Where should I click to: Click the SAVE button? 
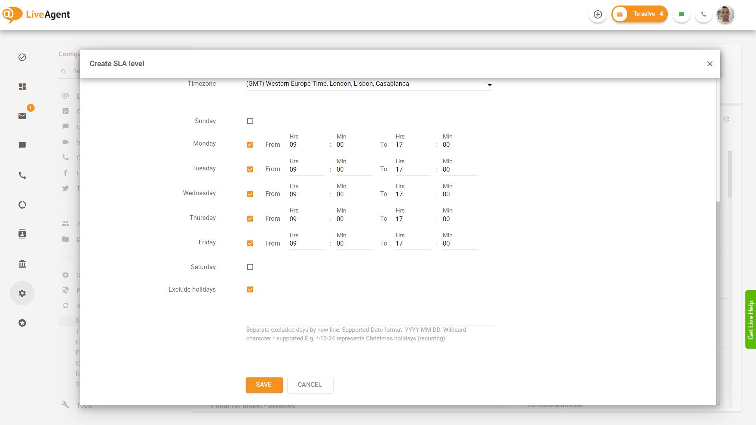(264, 384)
